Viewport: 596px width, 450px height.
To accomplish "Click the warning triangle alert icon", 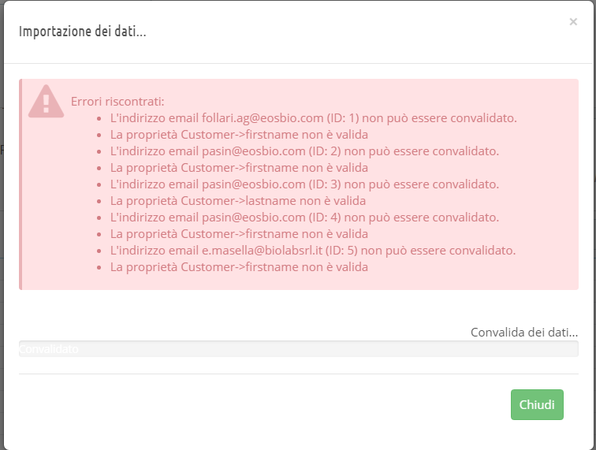I will click(46, 101).
